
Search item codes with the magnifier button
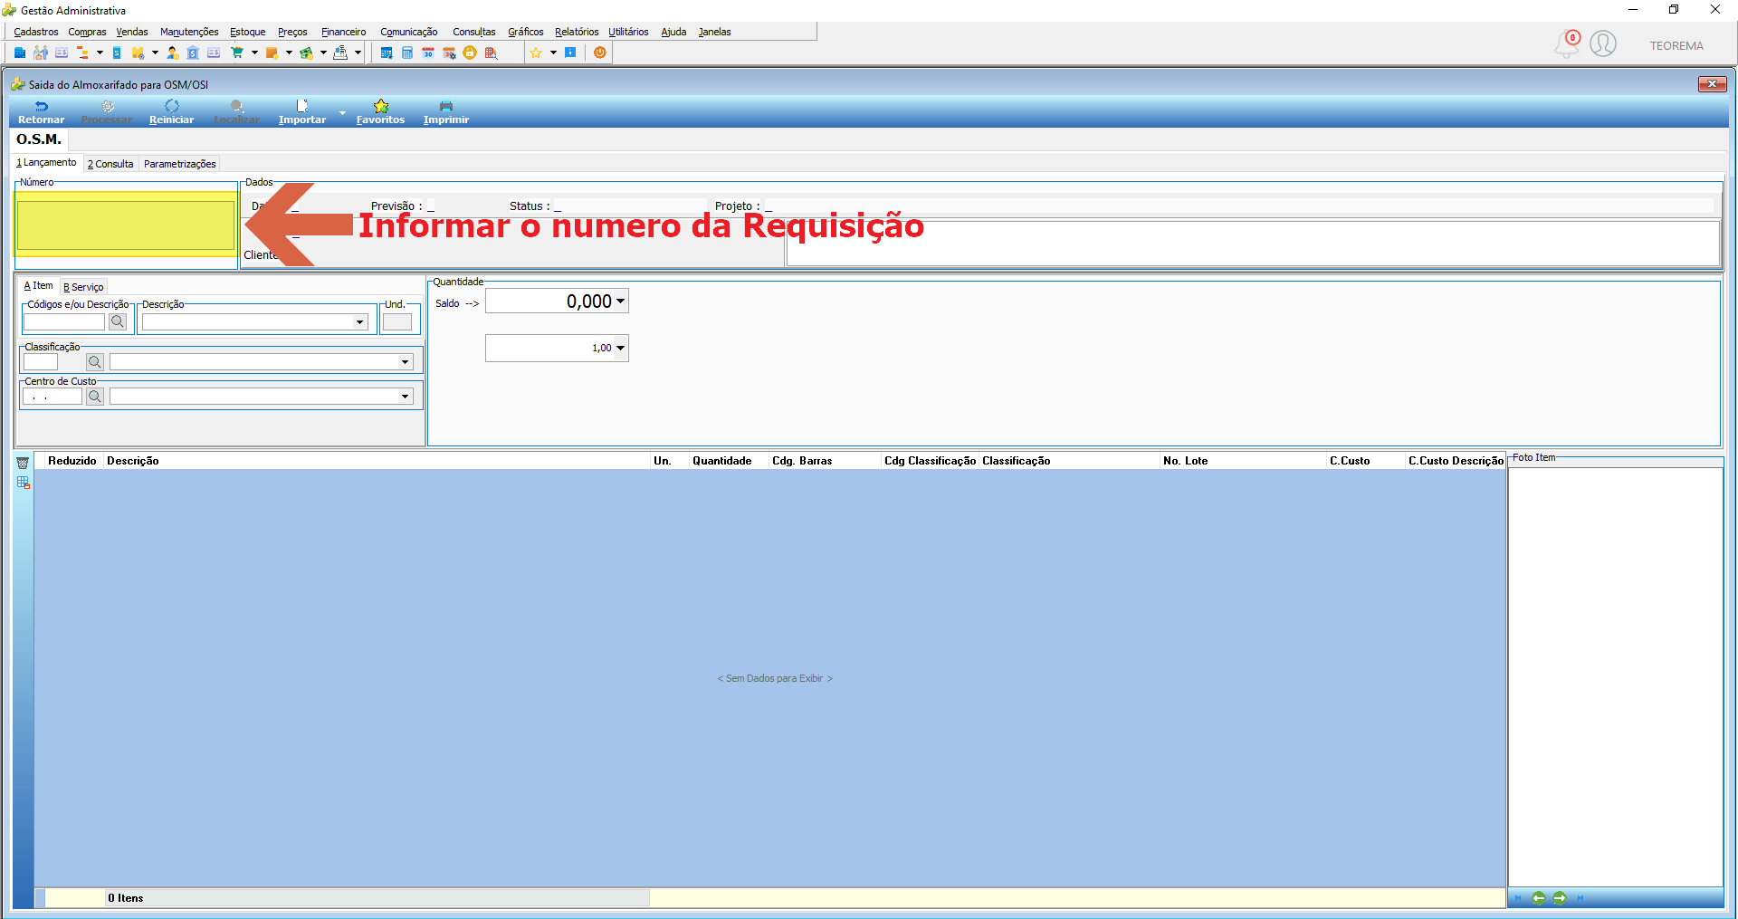[118, 321]
